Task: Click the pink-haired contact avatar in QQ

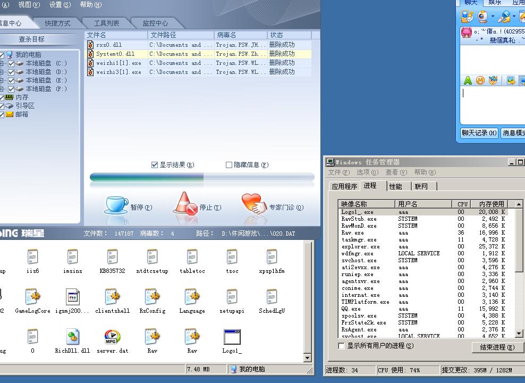Action: coord(467,32)
